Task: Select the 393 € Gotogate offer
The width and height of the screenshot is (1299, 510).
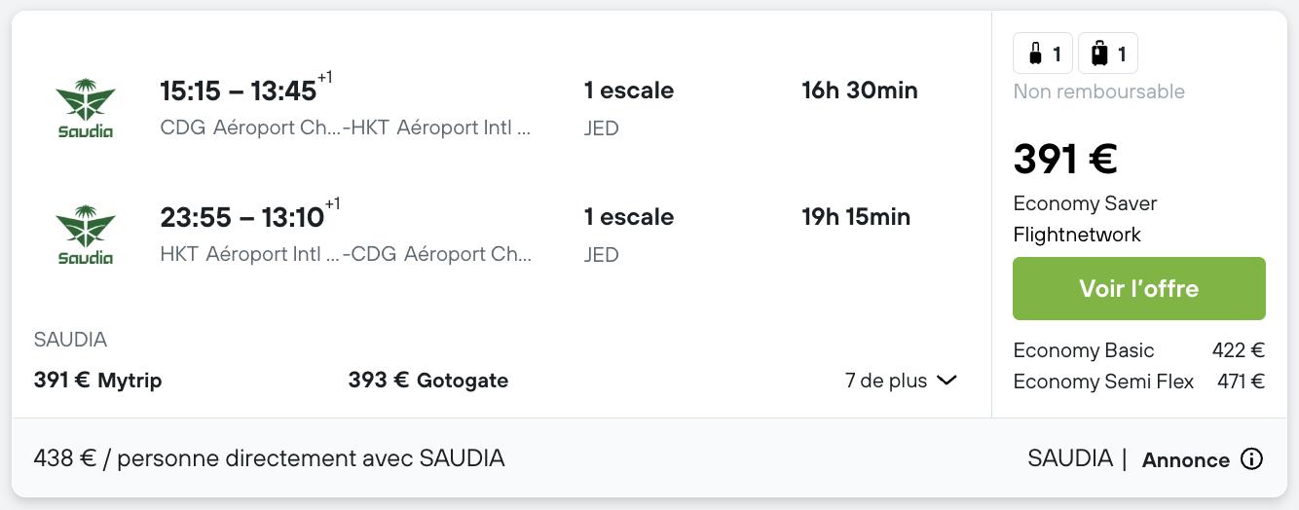Action: [x=428, y=381]
